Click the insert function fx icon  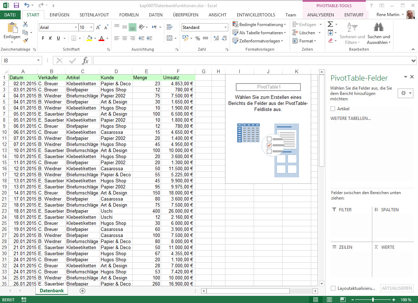(85, 61)
